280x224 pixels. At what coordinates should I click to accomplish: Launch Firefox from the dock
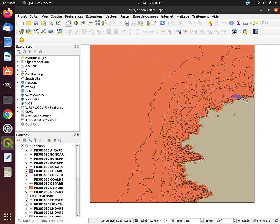point(8,13)
